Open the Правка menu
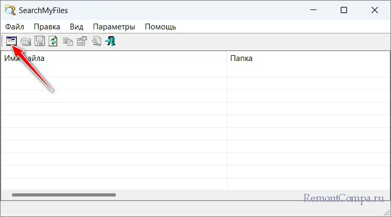This screenshot has width=391, height=217. [47, 26]
